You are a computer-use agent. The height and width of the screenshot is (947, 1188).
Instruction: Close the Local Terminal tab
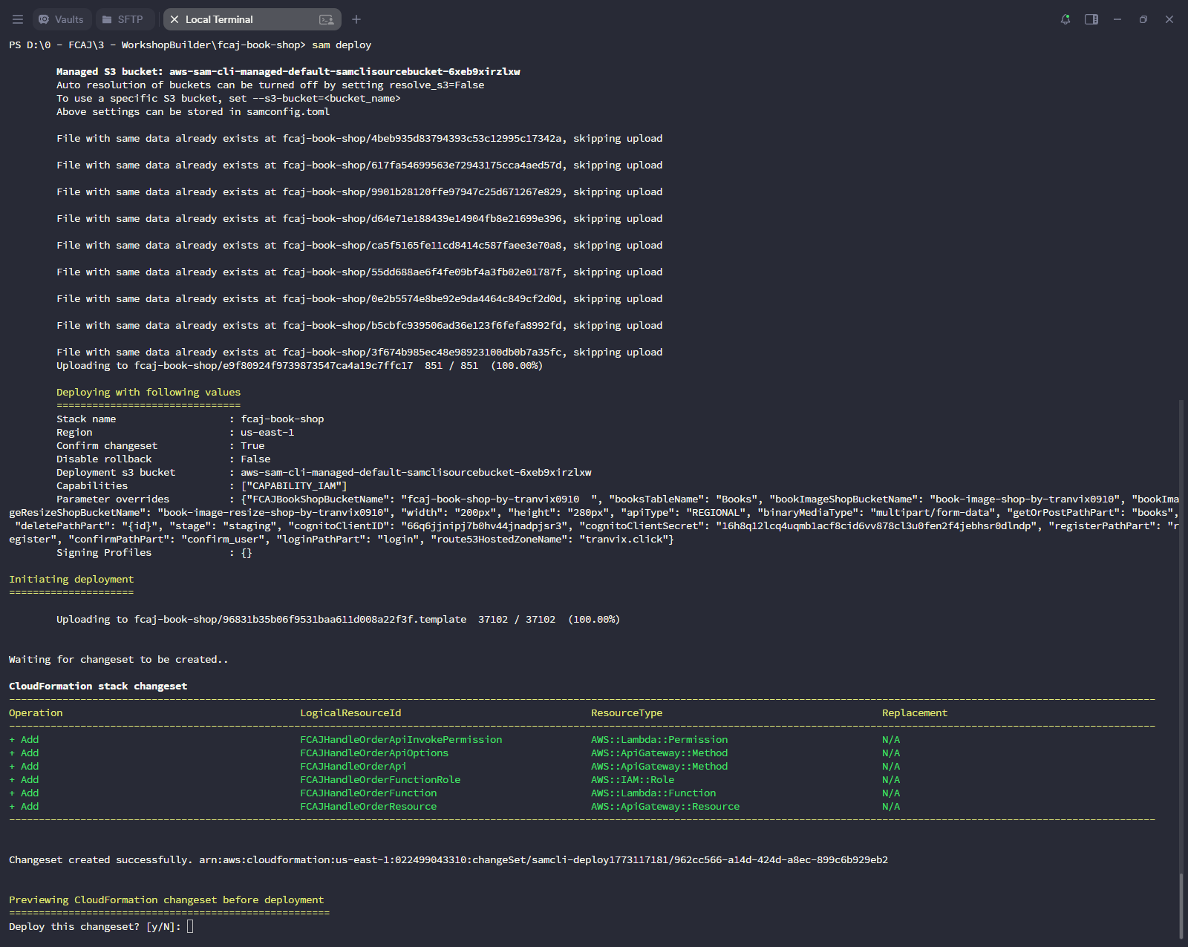tap(174, 19)
